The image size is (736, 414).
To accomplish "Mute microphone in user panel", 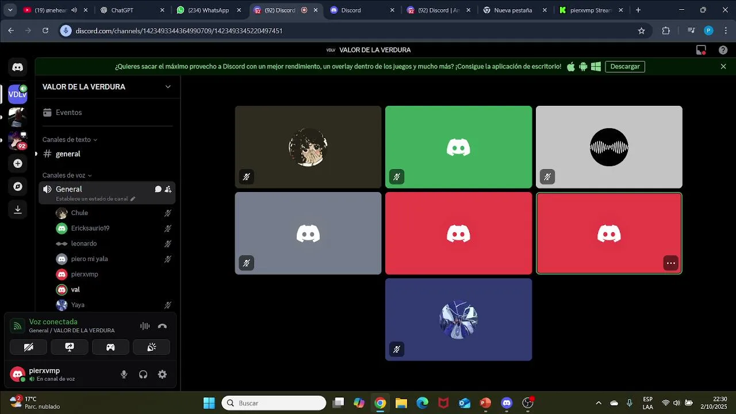I will pyautogui.click(x=124, y=374).
